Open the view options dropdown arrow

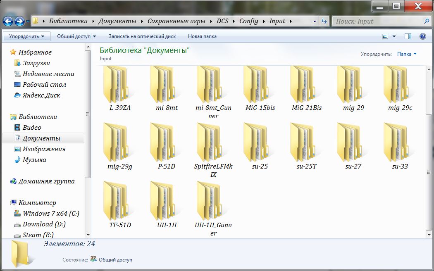click(394, 36)
